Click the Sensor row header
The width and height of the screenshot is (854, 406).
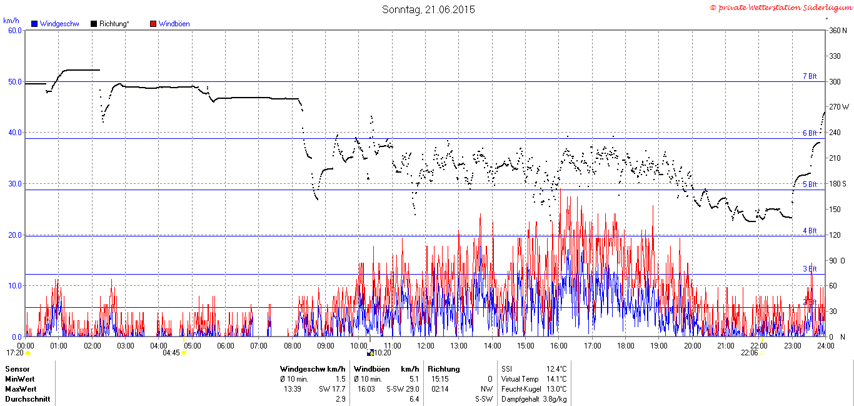tap(18, 369)
